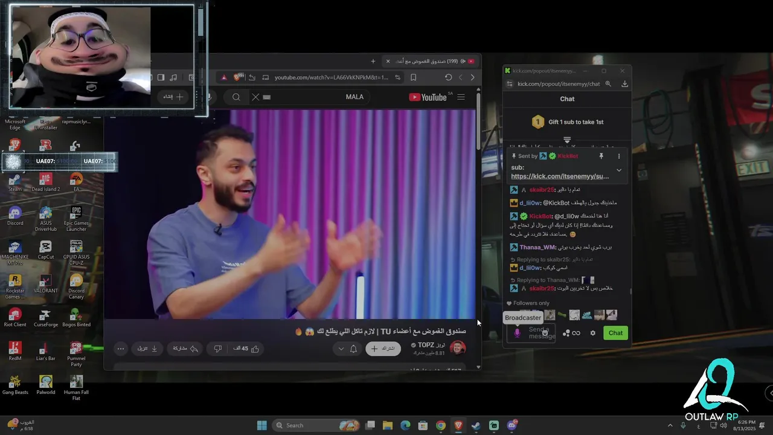Viewport: 773px width, 435px height.
Task: Open the YouTube hamburger guide menu
Action: coord(461,97)
